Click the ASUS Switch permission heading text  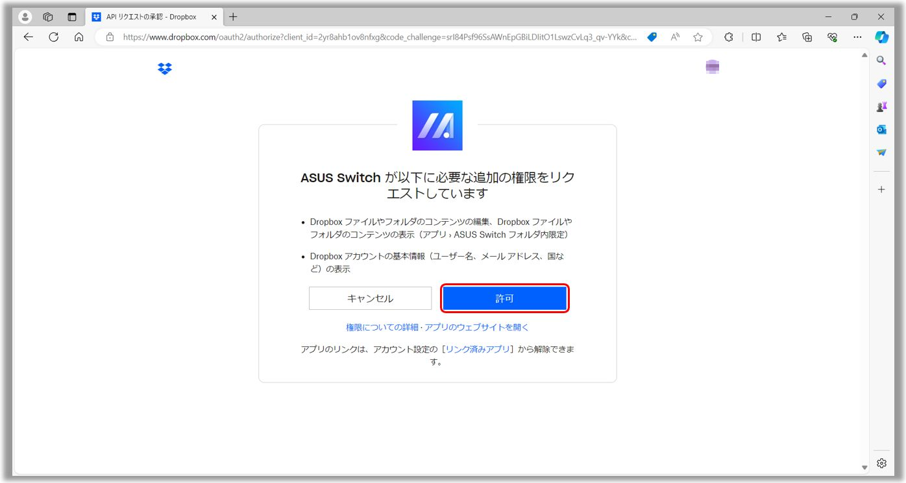[x=437, y=185]
